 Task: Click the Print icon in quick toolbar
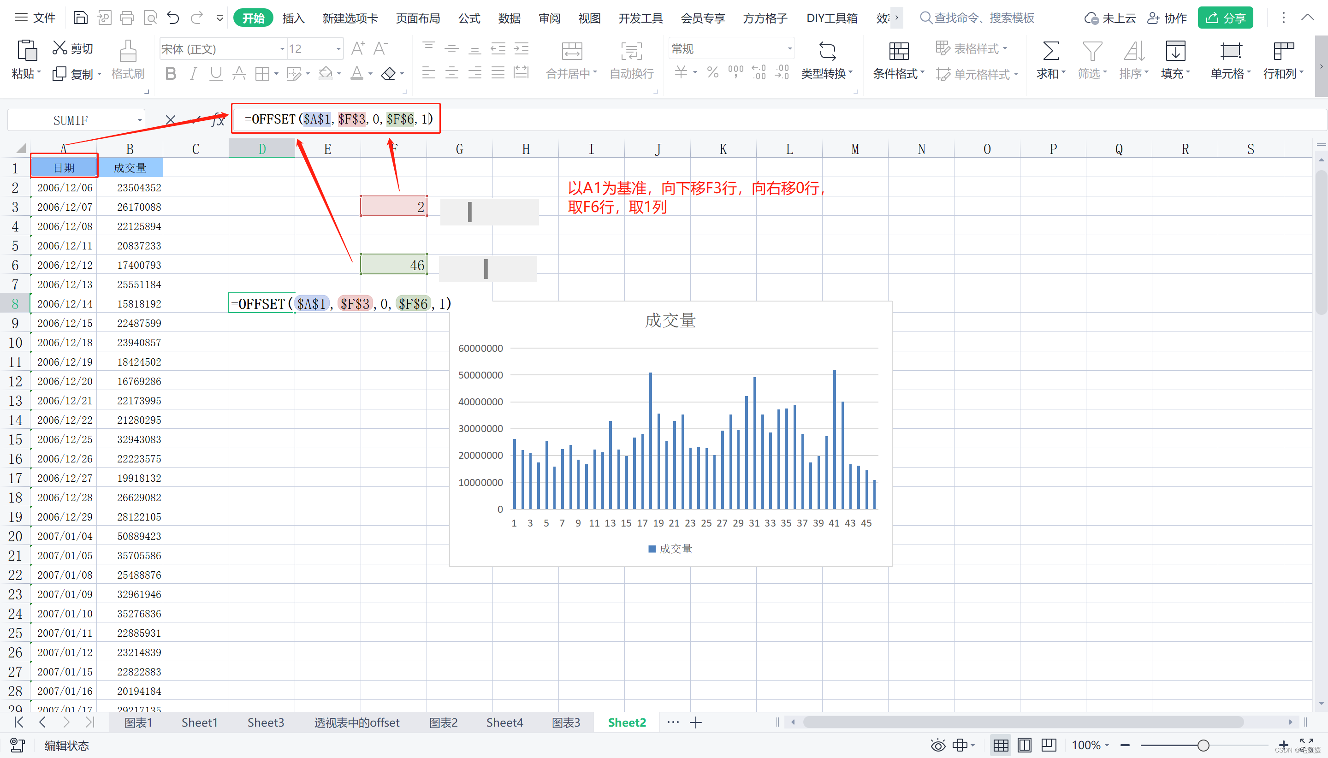tap(126, 18)
